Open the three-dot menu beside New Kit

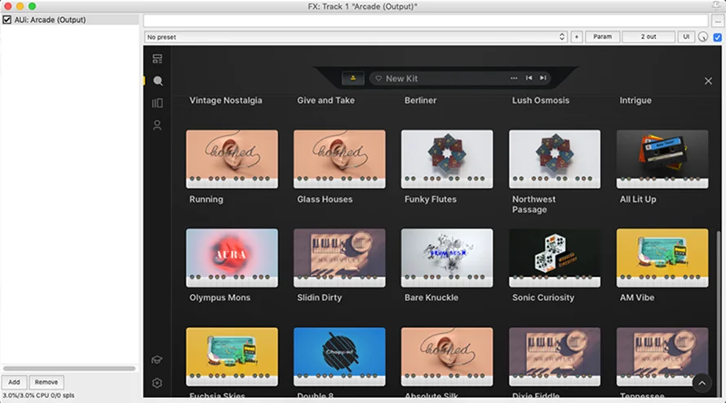pos(514,78)
